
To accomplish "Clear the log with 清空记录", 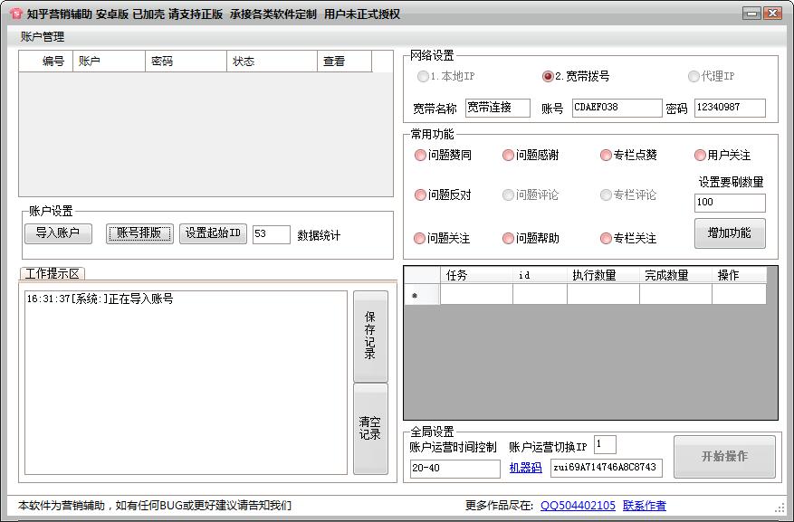I will [370, 429].
